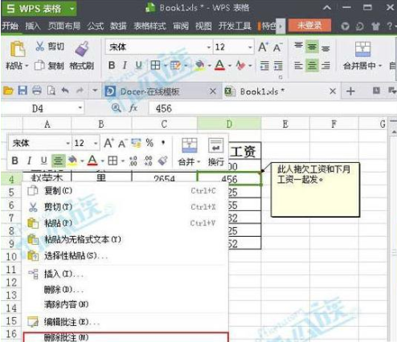Open the Page Layout (页面布局) ribbon tab

point(64,26)
